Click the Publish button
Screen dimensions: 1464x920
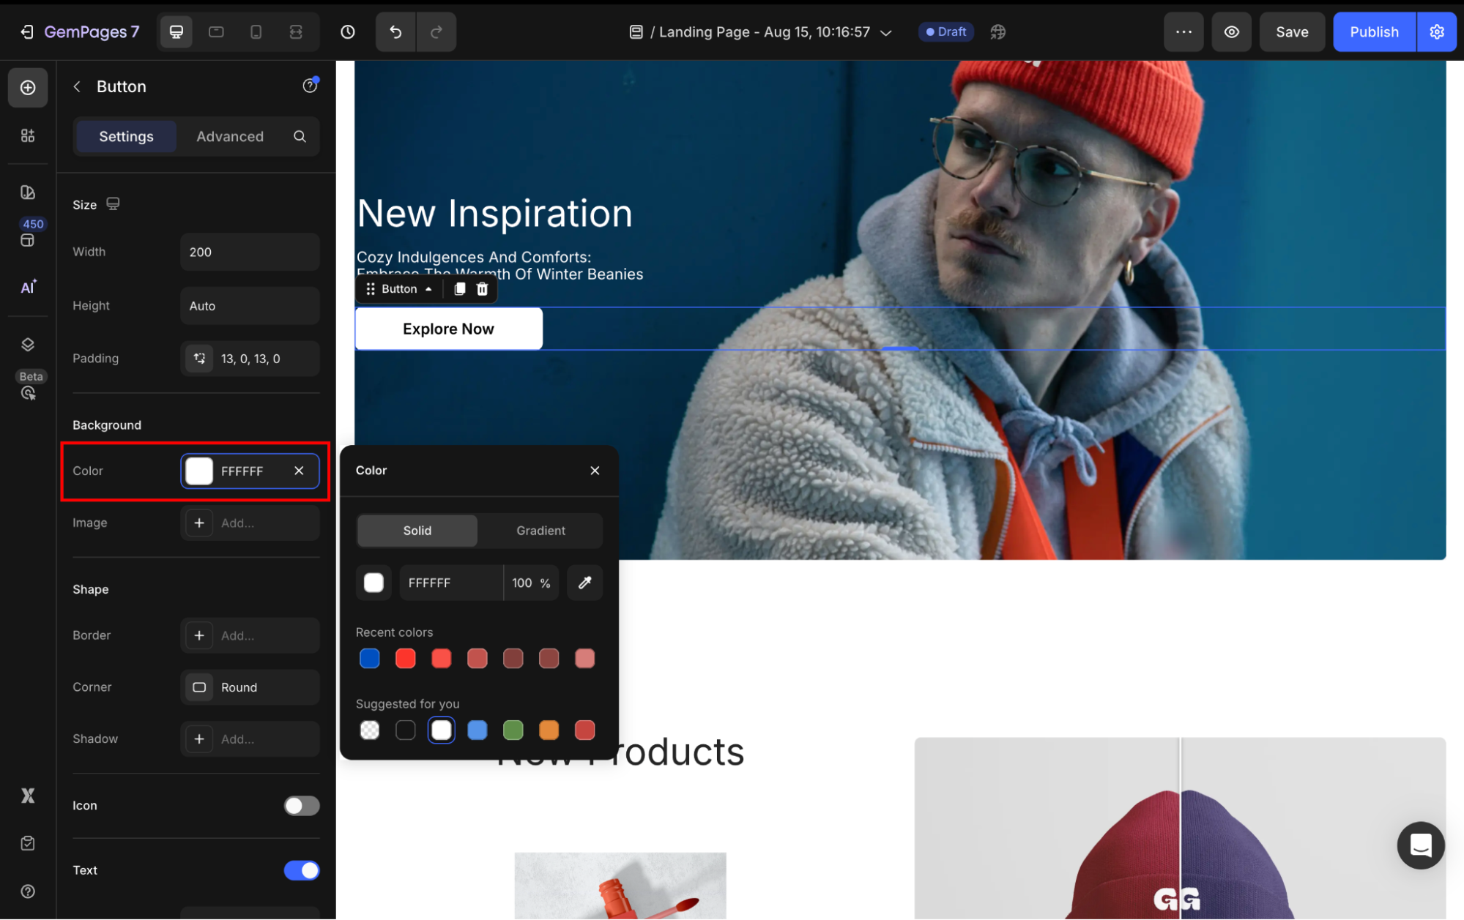tap(1374, 31)
